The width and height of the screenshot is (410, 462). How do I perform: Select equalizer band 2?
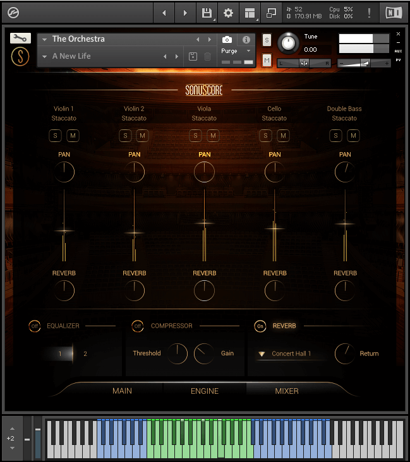point(85,353)
